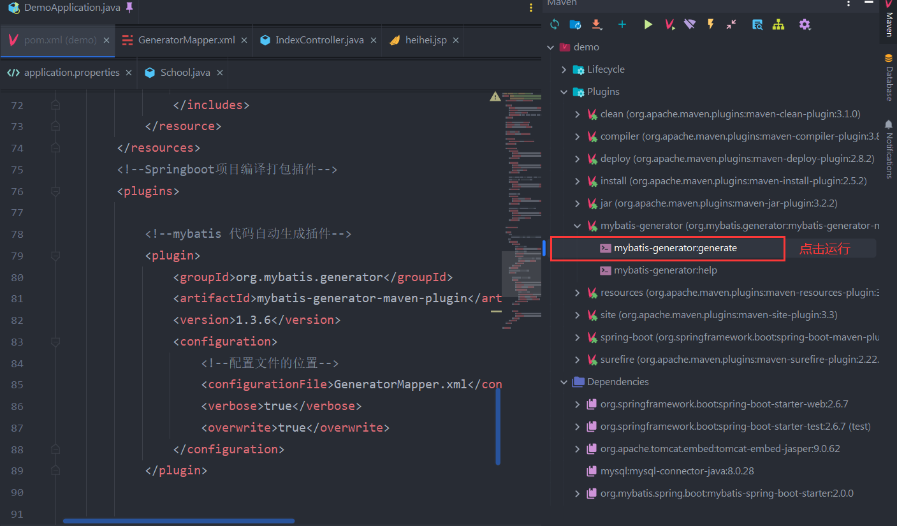Click the warning triangle inspection indicator
This screenshot has width=897, height=526.
click(495, 97)
